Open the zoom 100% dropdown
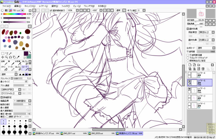The image size is (216, 139). [77, 10]
